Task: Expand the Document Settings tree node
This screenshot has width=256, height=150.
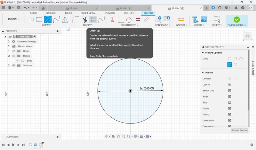Action: click(9, 41)
